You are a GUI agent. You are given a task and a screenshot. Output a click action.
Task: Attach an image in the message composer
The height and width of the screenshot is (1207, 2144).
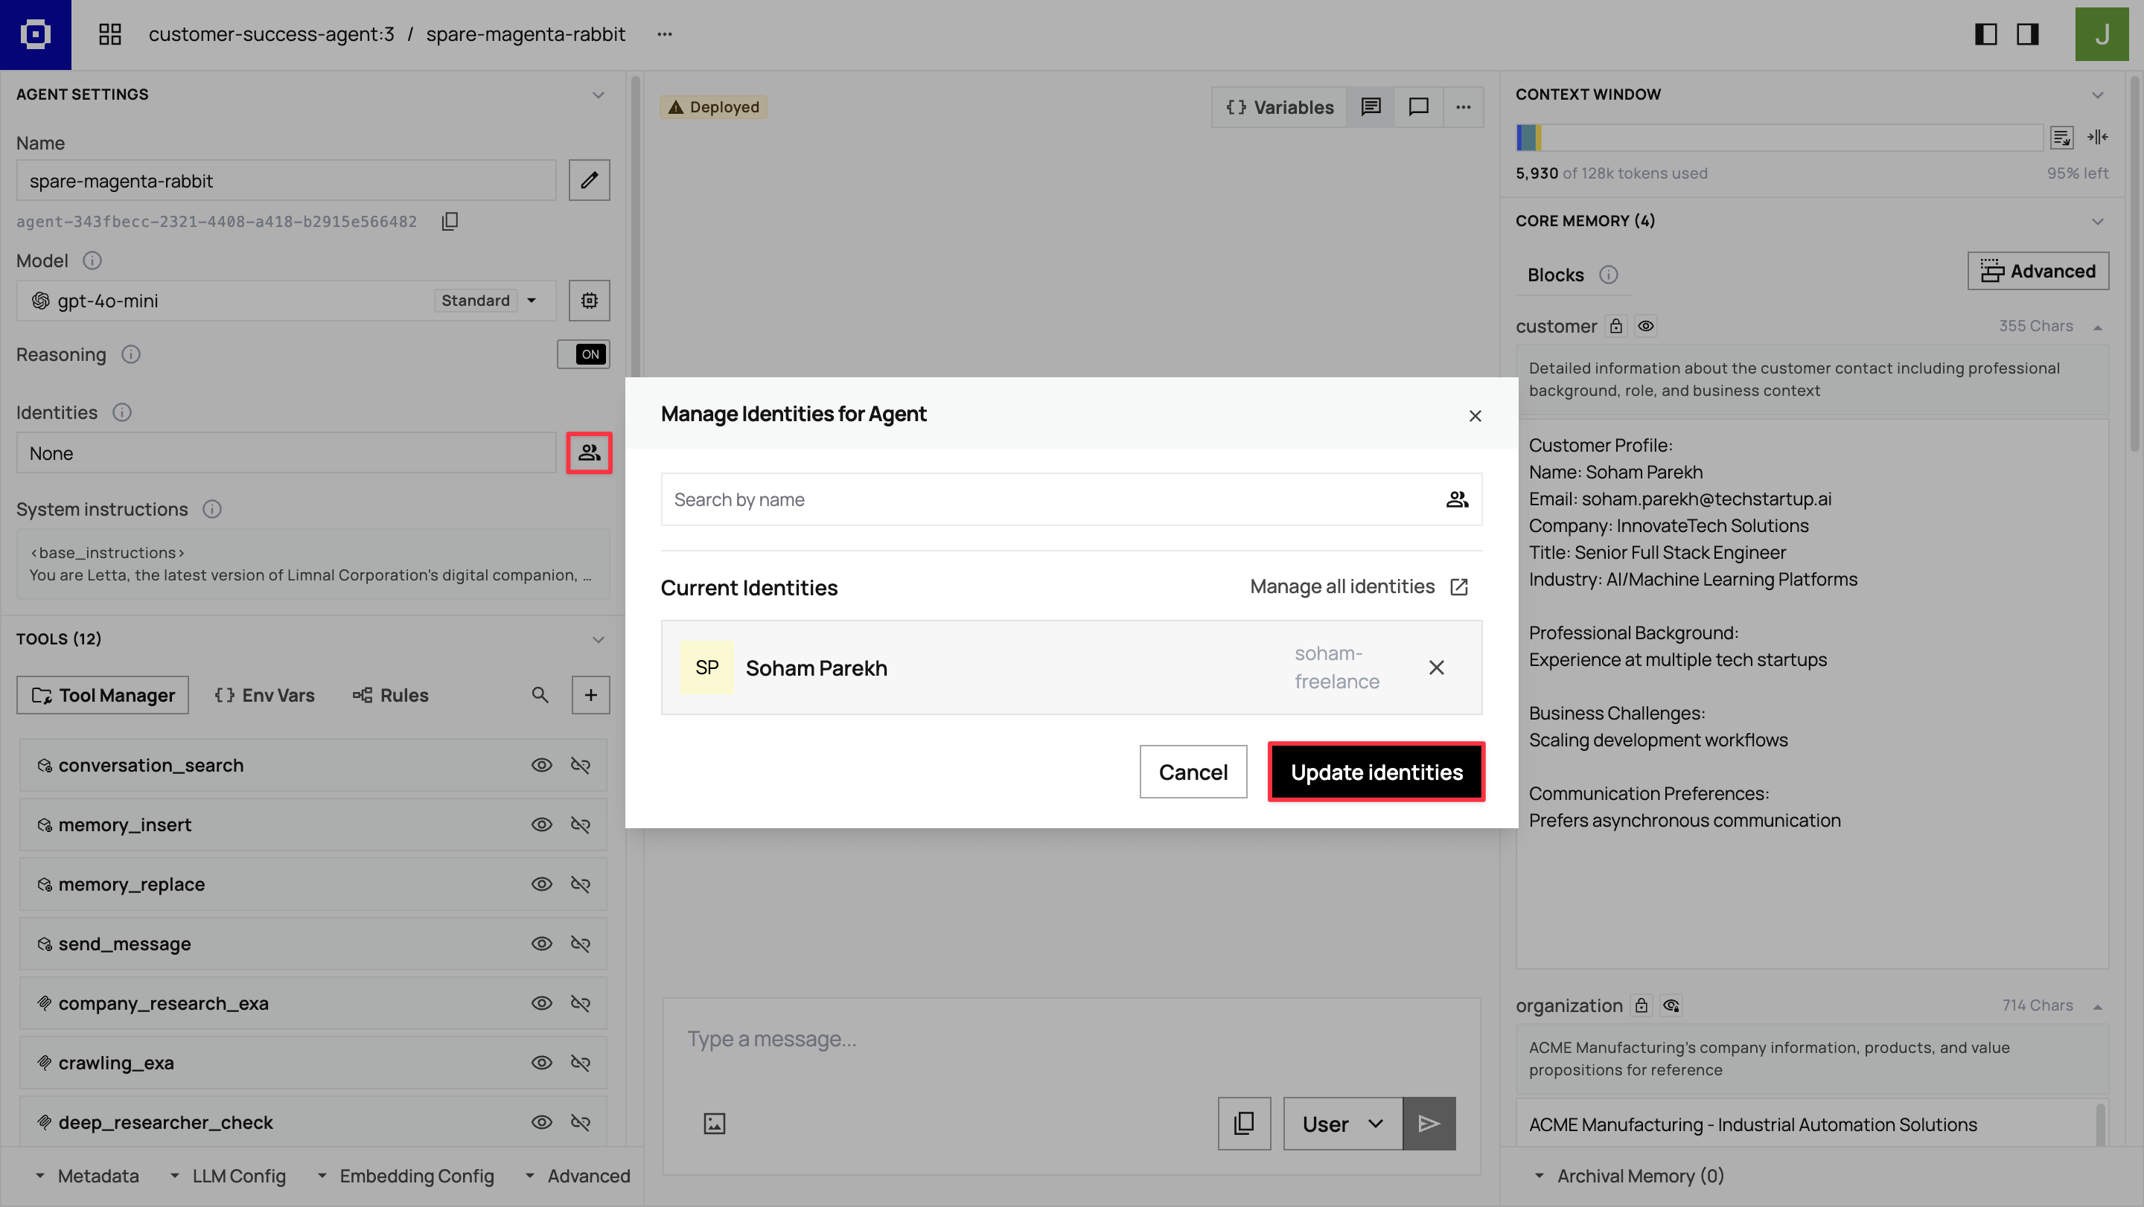point(714,1123)
